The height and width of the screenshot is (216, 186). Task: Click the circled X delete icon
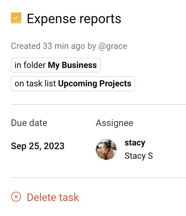(16, 197)
